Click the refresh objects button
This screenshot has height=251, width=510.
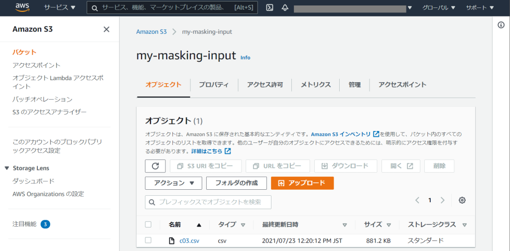[x=155, y=166]
